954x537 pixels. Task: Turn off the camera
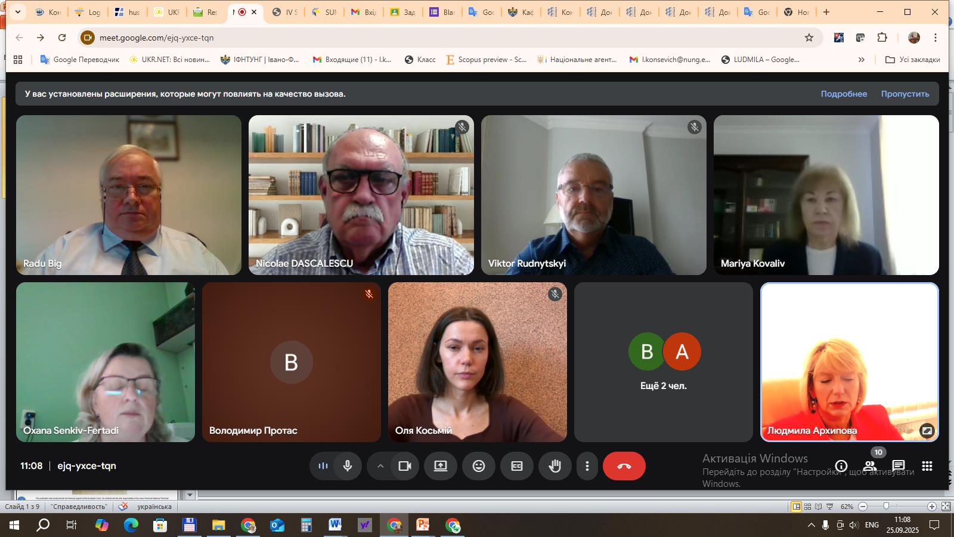tap(405, 466)
